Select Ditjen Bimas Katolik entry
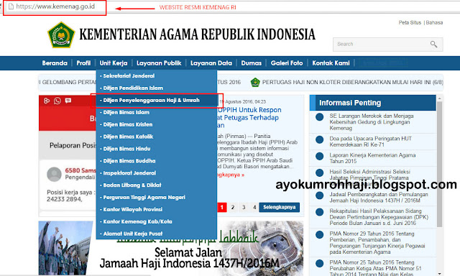This screenshot has height=276, width=460. (157, 137)
